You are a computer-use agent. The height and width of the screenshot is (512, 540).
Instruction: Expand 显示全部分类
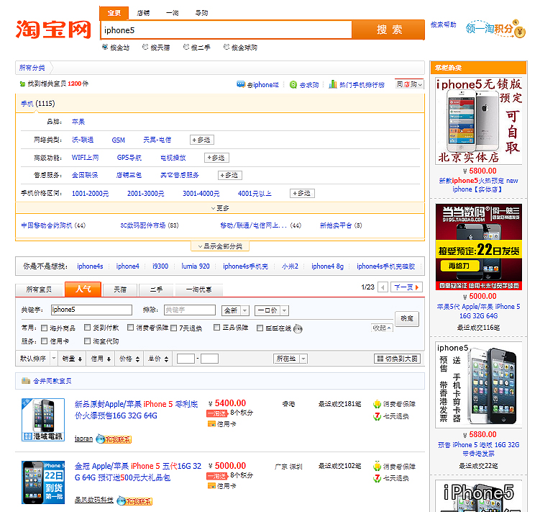click(220, 246)
